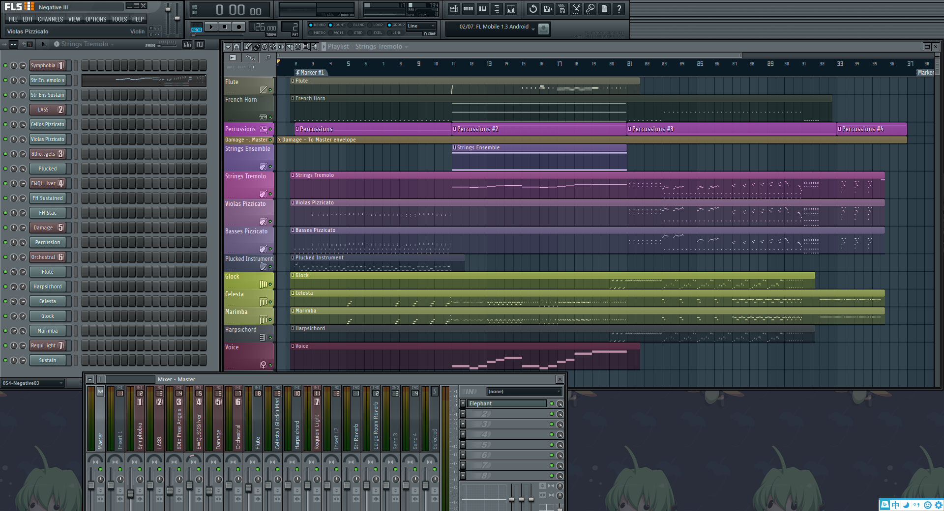The height and width of the screenshot is (511, 944).
Task: Toggle the METRO metronome option
Action: point(317,33)
